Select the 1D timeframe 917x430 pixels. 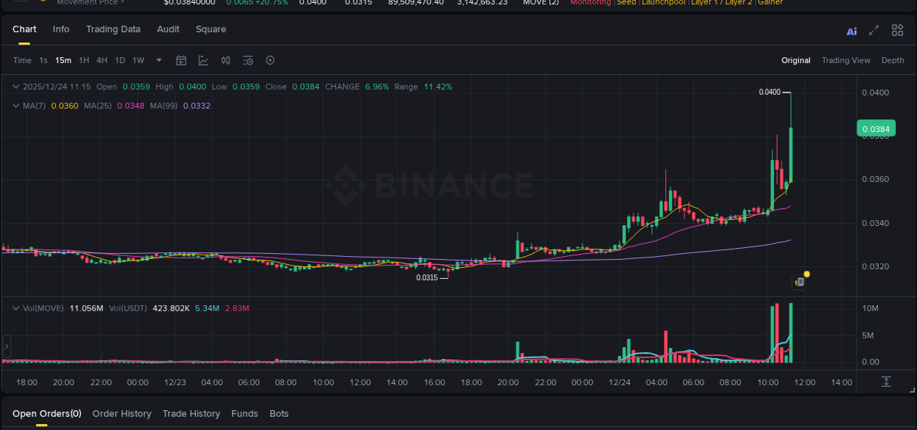coord(120,60)
